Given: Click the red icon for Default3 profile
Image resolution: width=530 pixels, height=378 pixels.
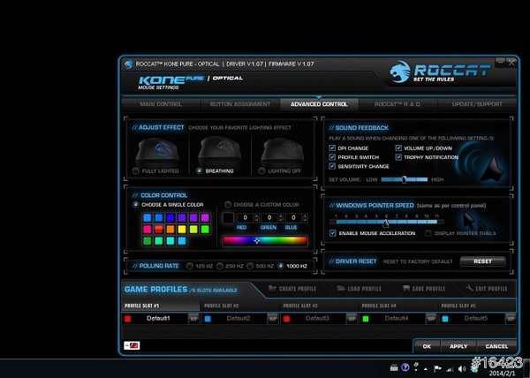Looking at the screenshot, I should pyautogui.click(x=287, y=318).
